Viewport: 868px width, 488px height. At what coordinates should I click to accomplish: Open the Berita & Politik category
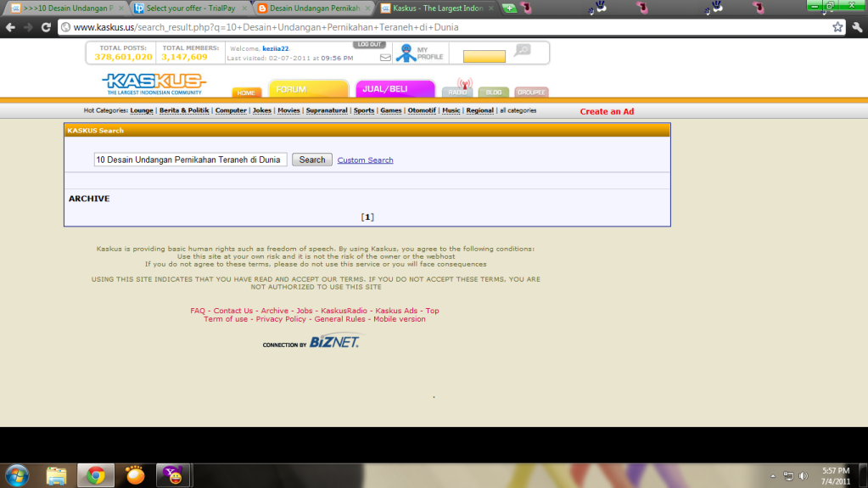tap(184, 111)
